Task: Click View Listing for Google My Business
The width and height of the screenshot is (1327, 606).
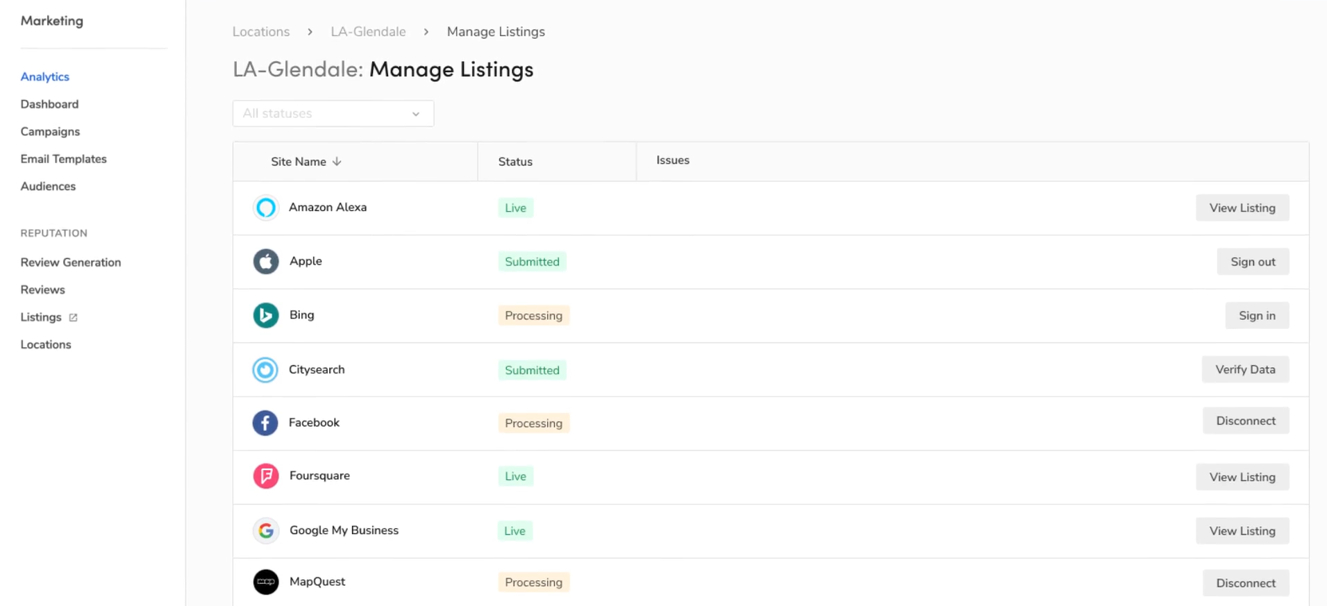Action: 1242,531
